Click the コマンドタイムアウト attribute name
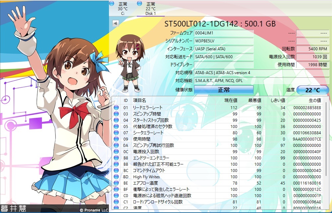This screenshot has height=213, width=332. click(149, 170)
